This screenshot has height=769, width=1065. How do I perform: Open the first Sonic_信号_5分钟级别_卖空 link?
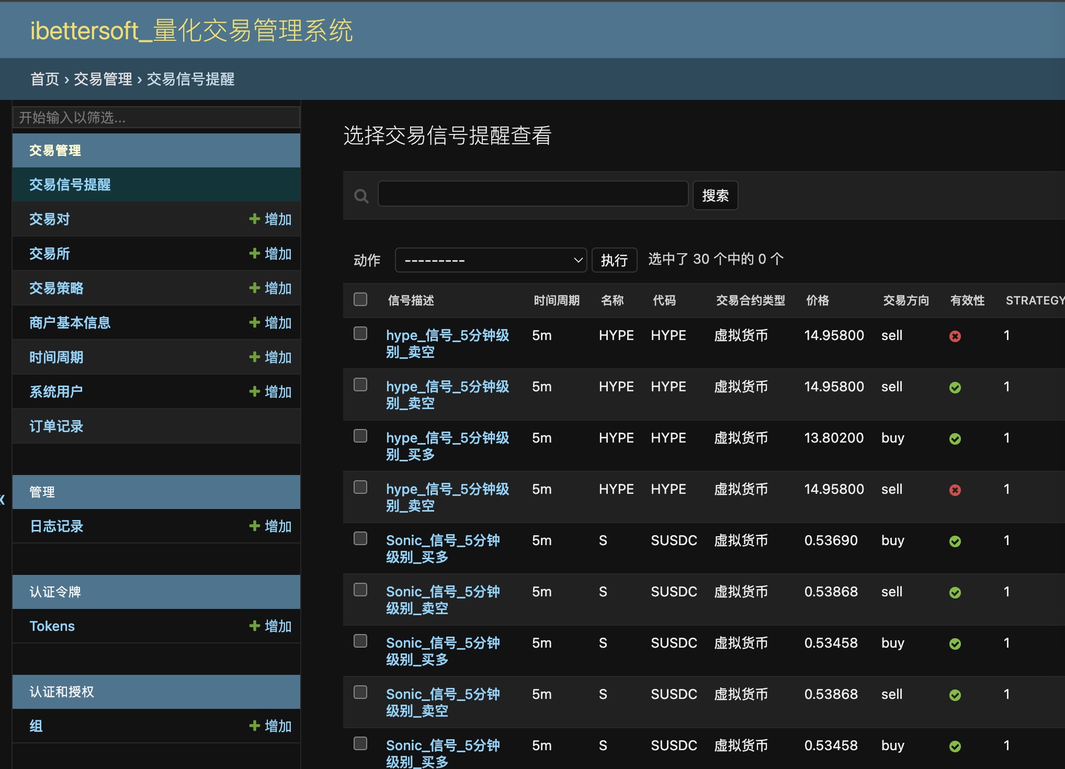pyautogui.click(x=443, y=600)
